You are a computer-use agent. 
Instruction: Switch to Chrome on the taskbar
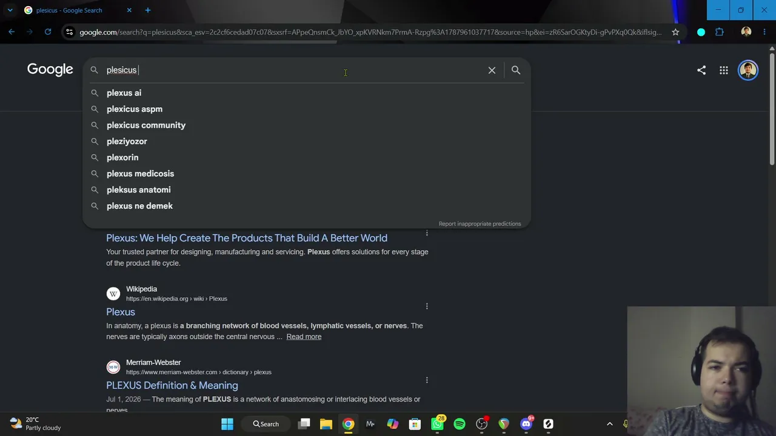[x=348, y=424]
